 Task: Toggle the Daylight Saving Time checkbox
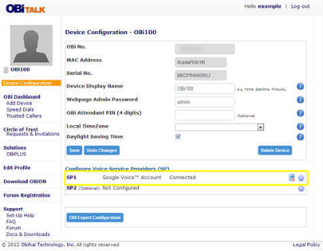click(178, 137)
